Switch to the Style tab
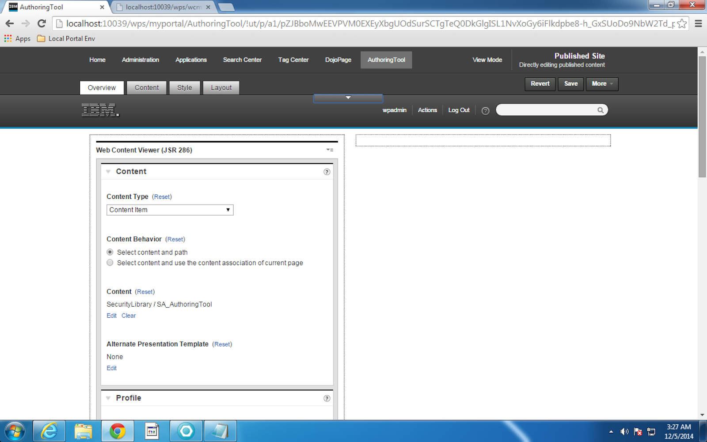This screenshot has height=442, width=707. [x=185, y=88]
